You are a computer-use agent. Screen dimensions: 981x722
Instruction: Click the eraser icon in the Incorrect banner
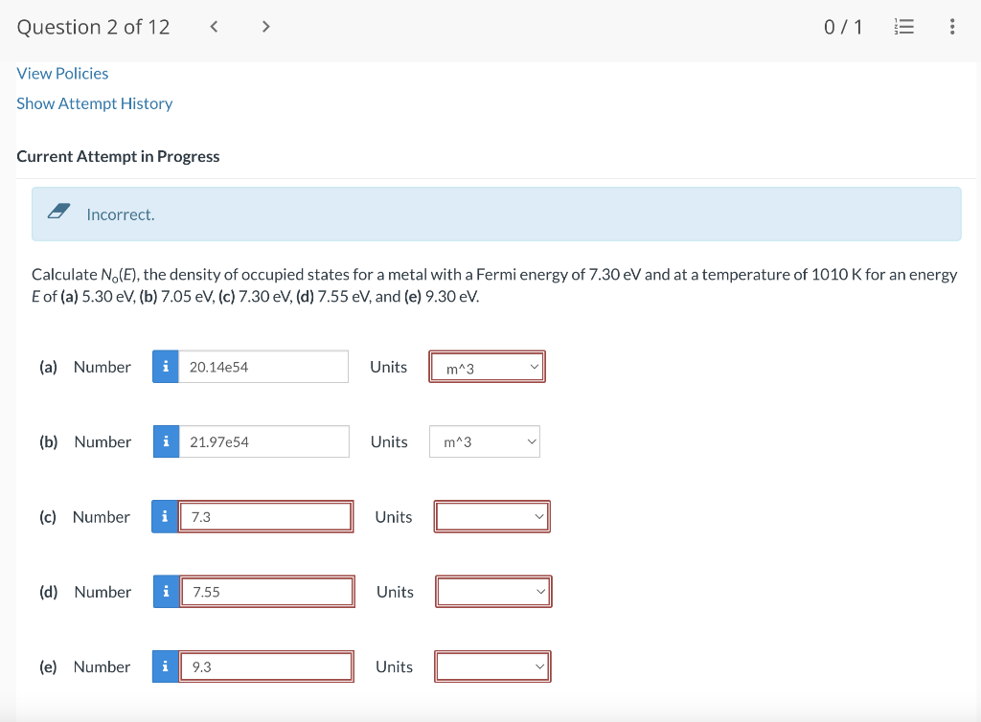click(59, 213)
